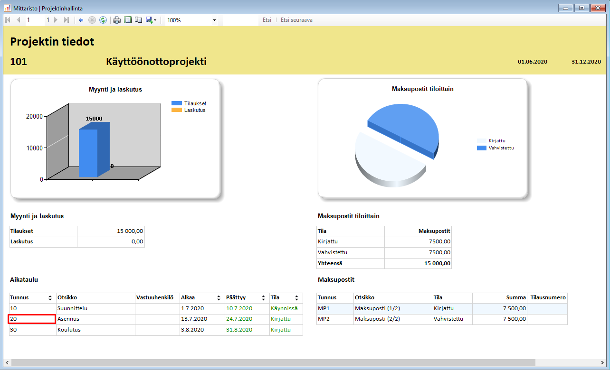The image size is (610, 370).
Task: Click Etsi seuraava find-next link
Action: (x=296, y=20)
